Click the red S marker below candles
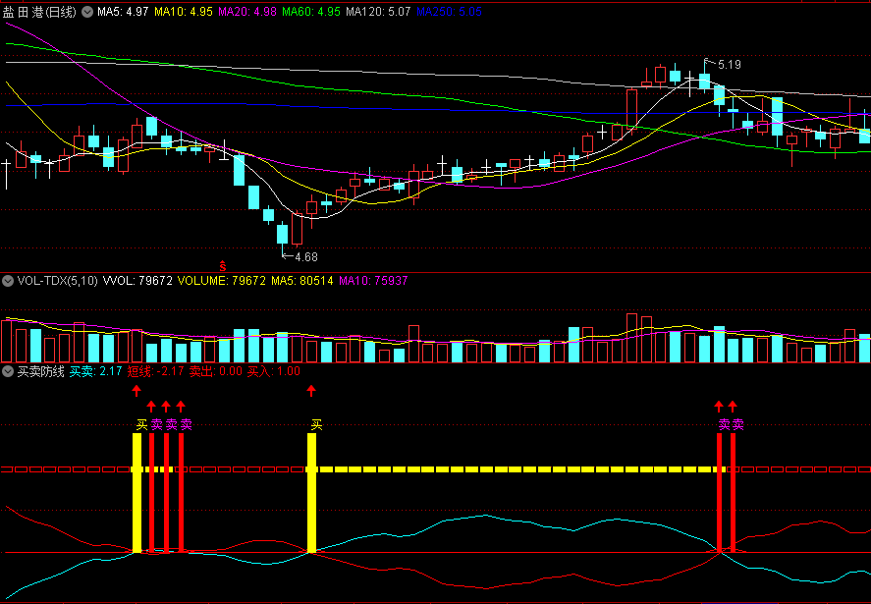This screenshot has width=871, height=604. 223,266
